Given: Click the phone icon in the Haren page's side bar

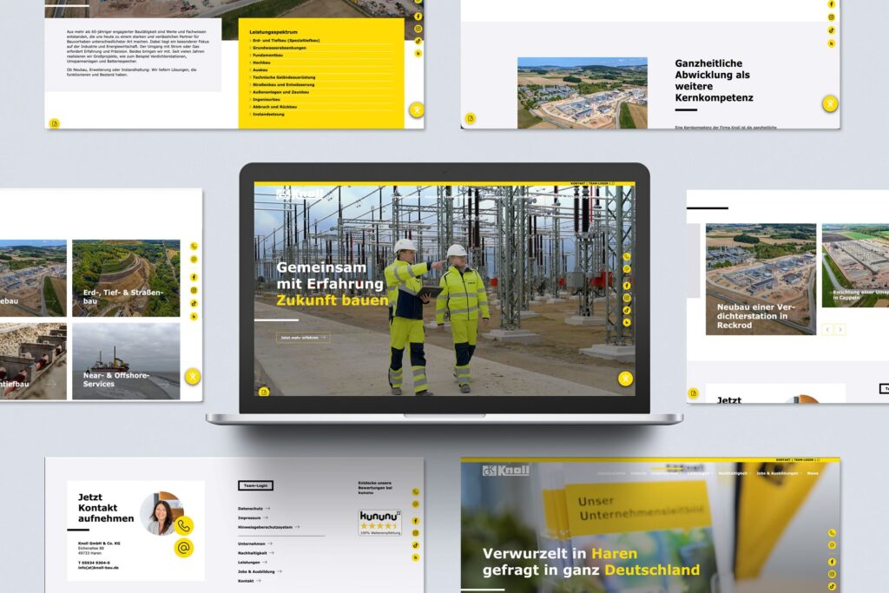Looking at the screenshot, I should [832, 533].
